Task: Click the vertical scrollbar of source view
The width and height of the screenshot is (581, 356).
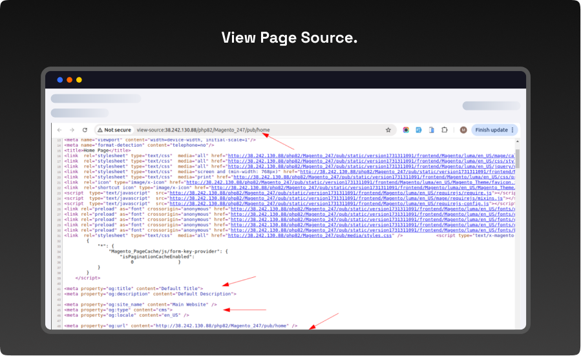Action: coord(517,158)
